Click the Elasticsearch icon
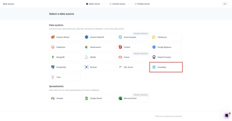Viewport: 232px width, 121px height. (x=86, y=47)
